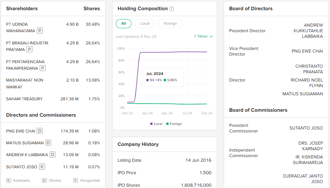Click the SAHAM TREASURY shareholder row
Viewport: 330px width, 188px height.
point(24,99)
